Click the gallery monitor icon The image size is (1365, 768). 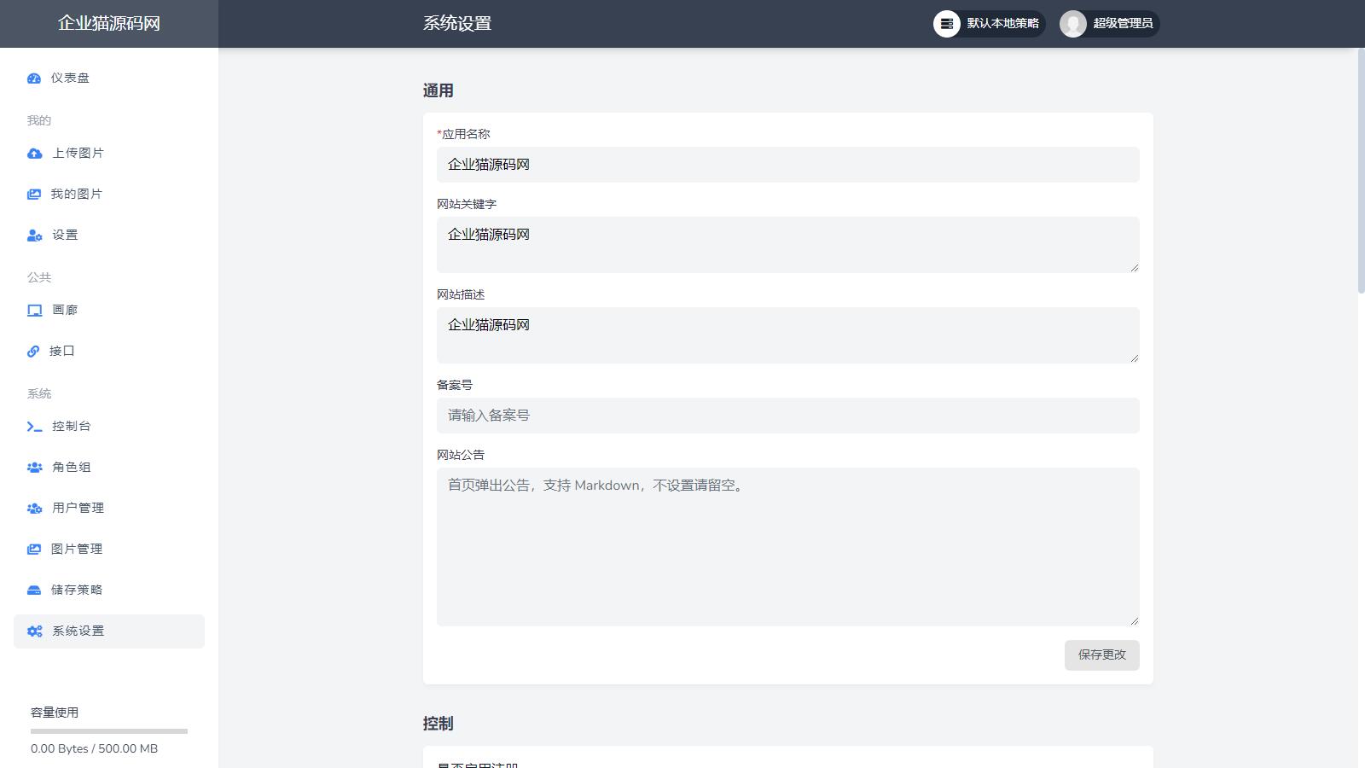(34, 311)
